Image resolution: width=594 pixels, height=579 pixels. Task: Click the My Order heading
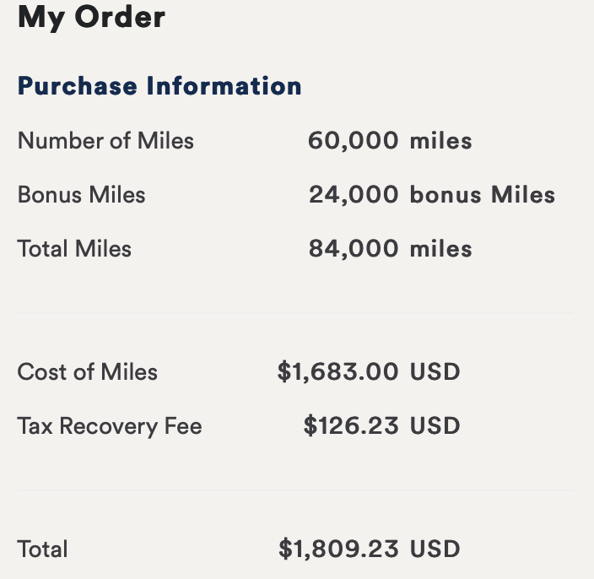point(91,18)
